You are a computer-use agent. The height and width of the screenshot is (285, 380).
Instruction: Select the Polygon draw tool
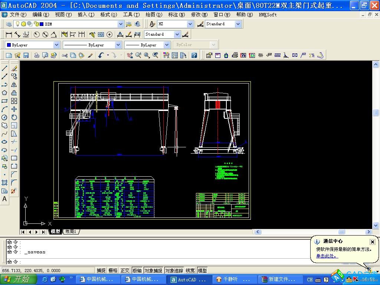pos(4,93)
